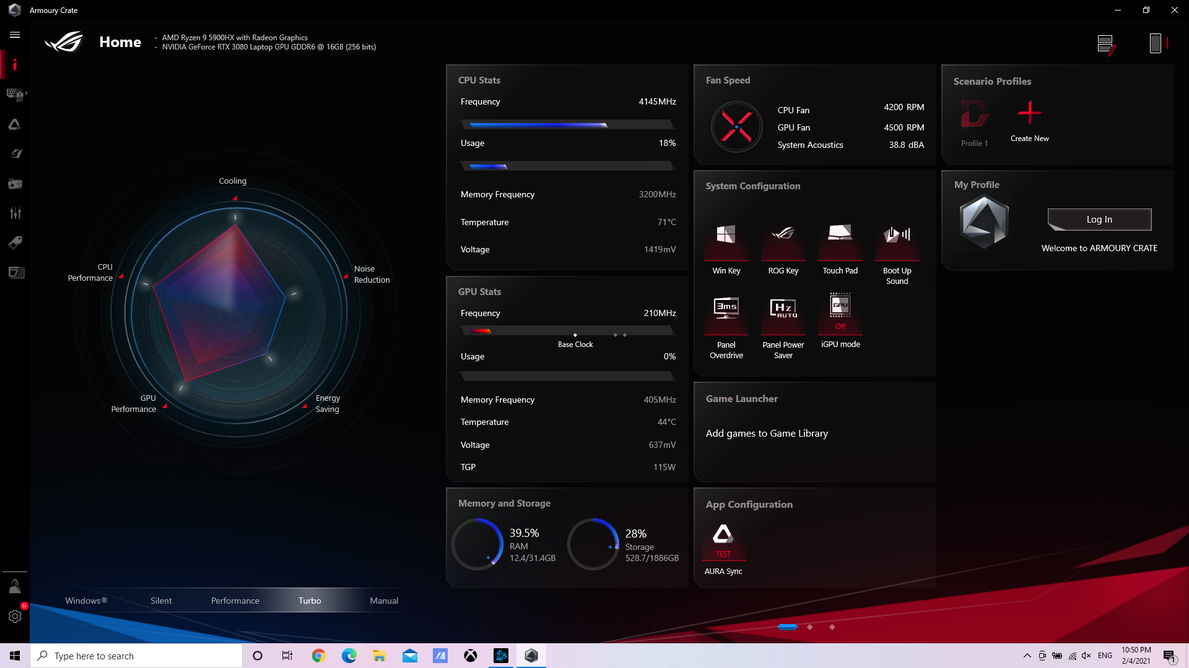Click the Noise Reduction label on the radar chart
The width and height of the screenshot is (1189, 668).
[x=372, y=274]
